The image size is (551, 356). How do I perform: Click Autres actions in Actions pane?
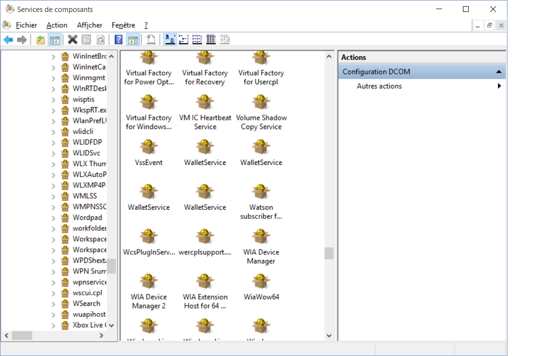[379, 86]
